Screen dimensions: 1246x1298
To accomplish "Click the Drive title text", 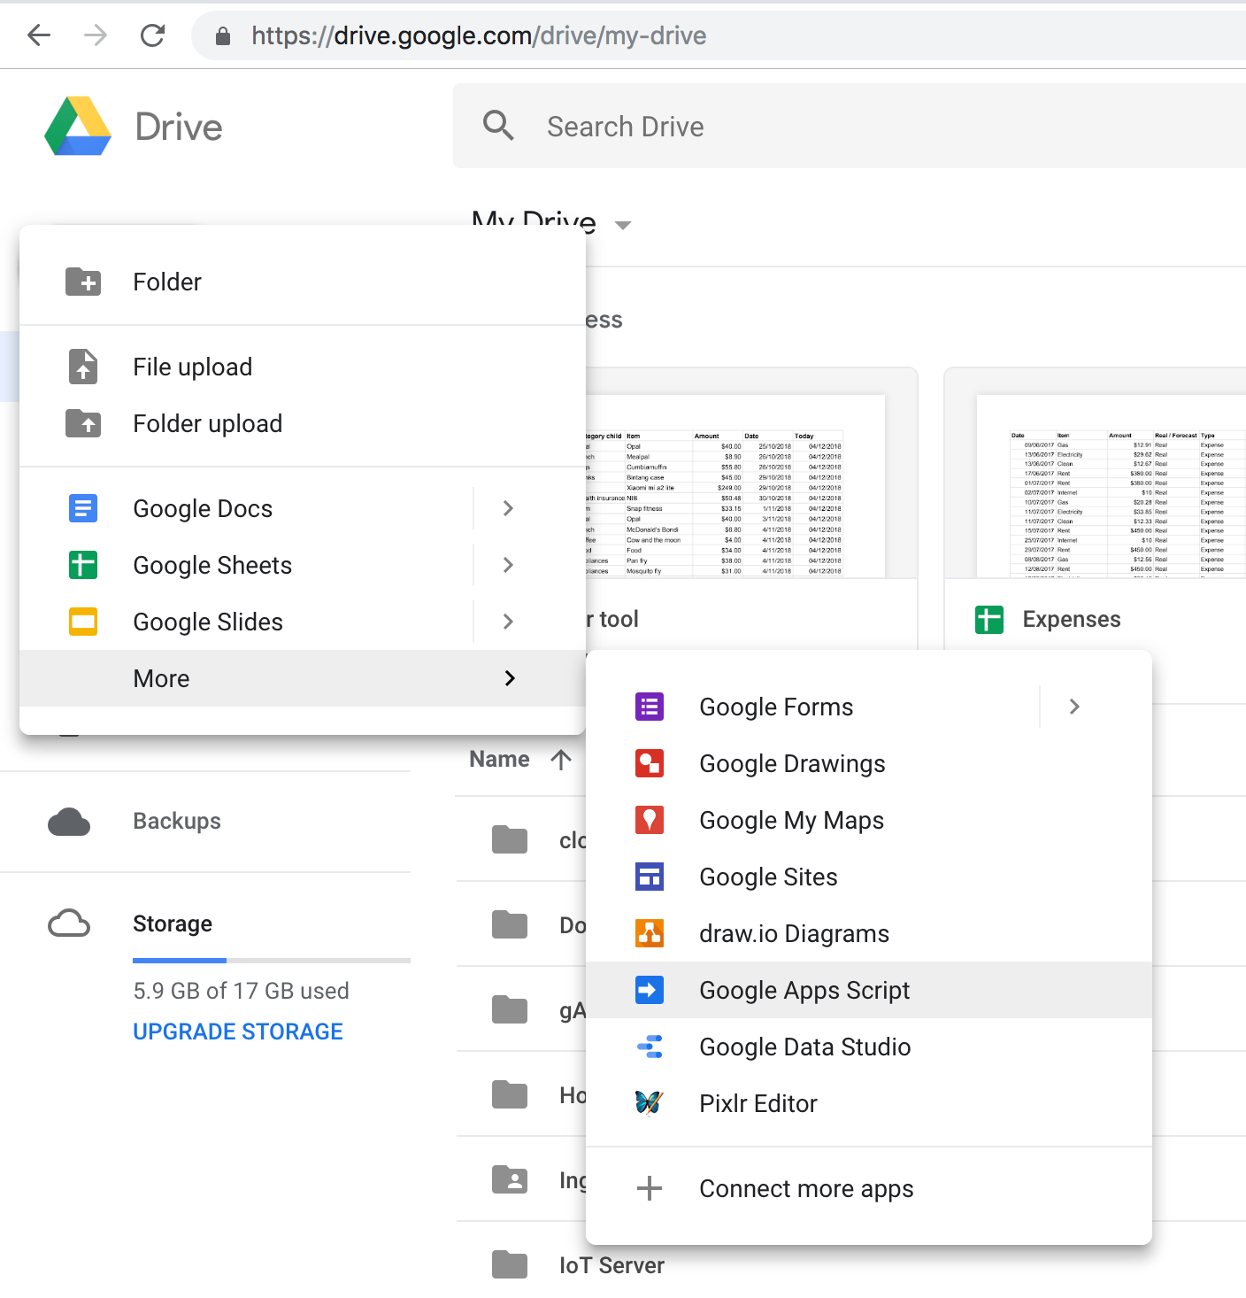I will 179,127.
